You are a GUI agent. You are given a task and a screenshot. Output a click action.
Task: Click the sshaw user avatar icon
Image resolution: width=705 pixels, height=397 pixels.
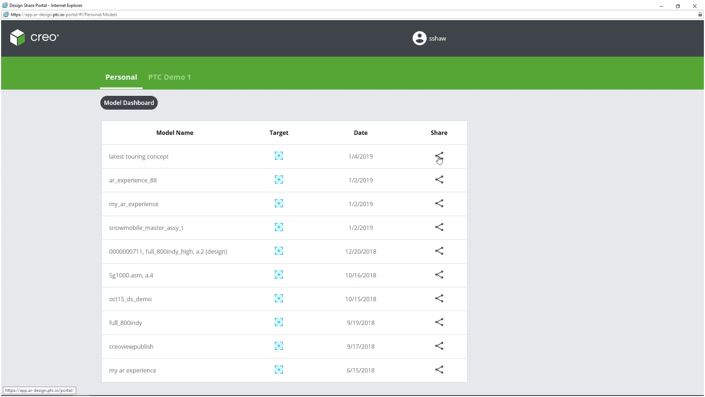pos(419,38)
